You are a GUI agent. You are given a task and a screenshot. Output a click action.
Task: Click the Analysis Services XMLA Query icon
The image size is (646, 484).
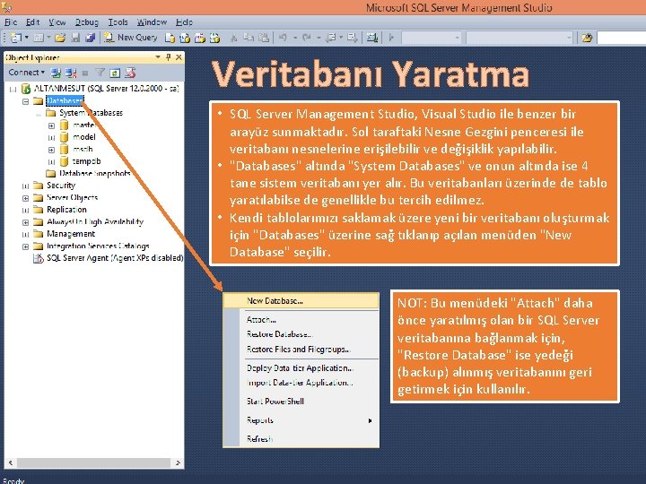(x=214, y=39)
